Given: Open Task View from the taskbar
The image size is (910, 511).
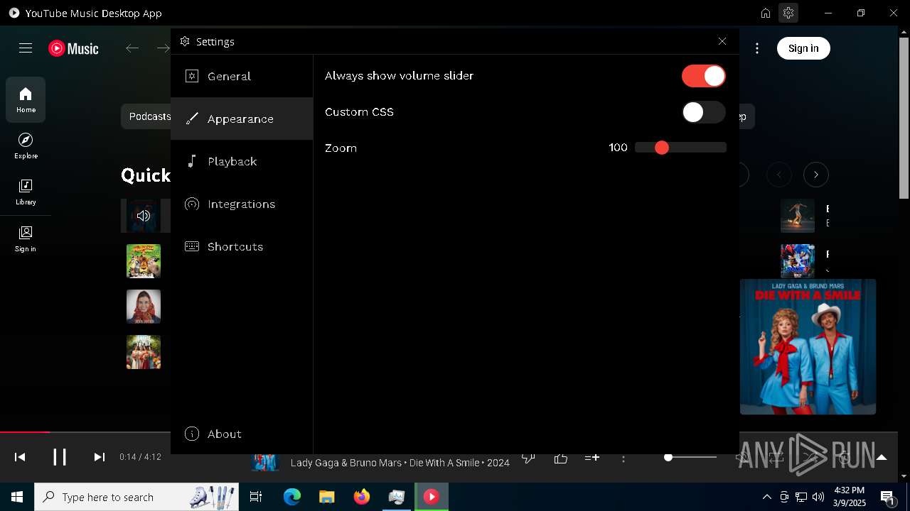Looking at the screenshot, I should 256,497.
